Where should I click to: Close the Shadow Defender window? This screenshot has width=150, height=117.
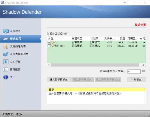[x=145, y=3]
